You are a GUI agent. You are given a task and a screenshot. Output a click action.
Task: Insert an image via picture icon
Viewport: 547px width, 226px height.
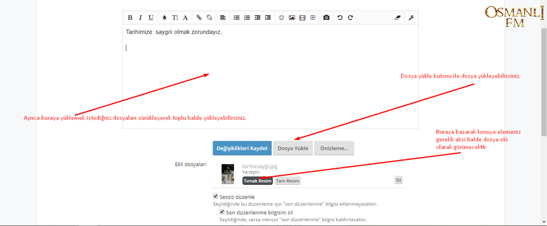(x=292, y=18)
